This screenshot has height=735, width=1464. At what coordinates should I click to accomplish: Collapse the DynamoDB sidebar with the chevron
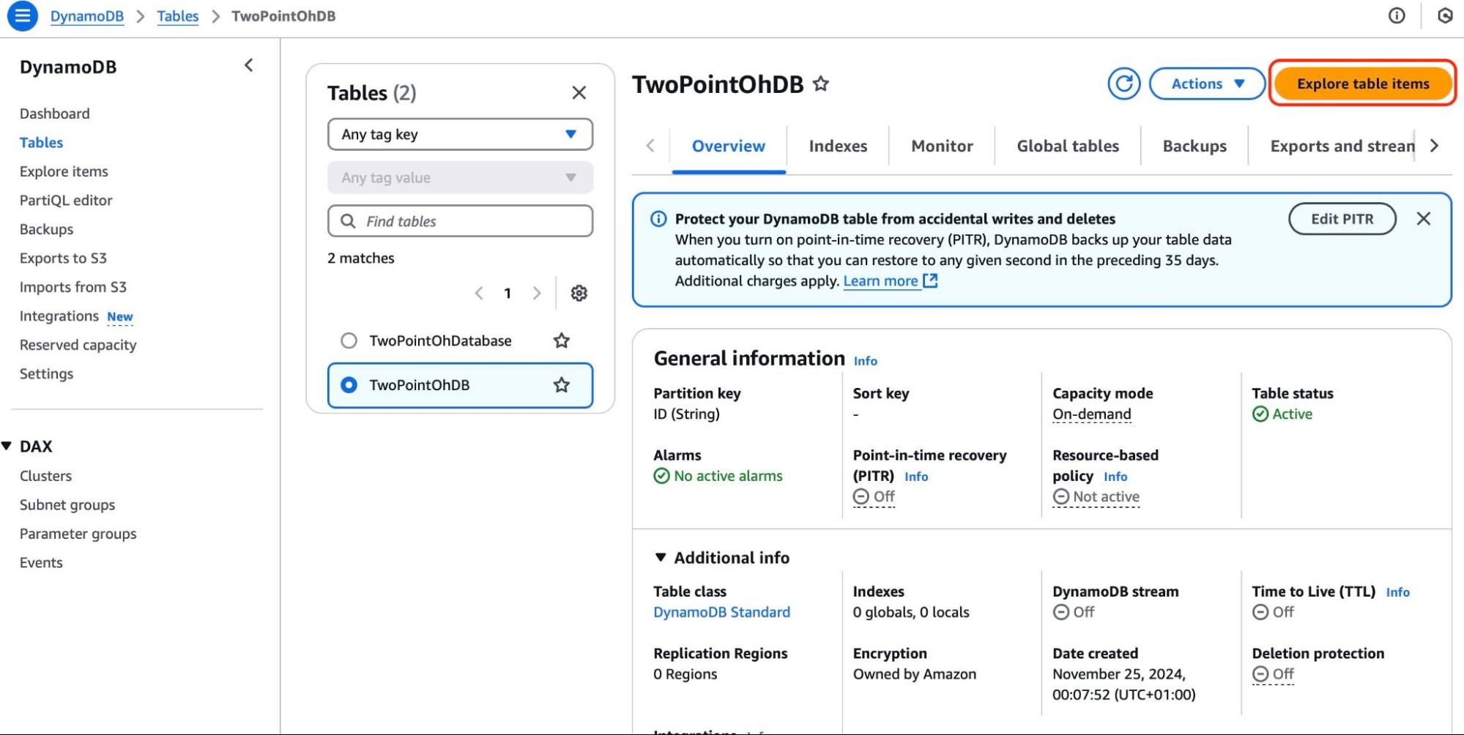coord(249,66)
